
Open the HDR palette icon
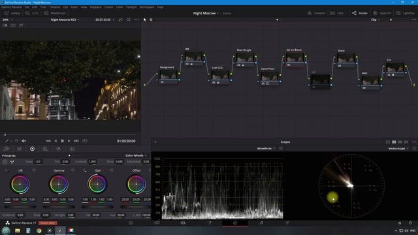click(45, 149)
